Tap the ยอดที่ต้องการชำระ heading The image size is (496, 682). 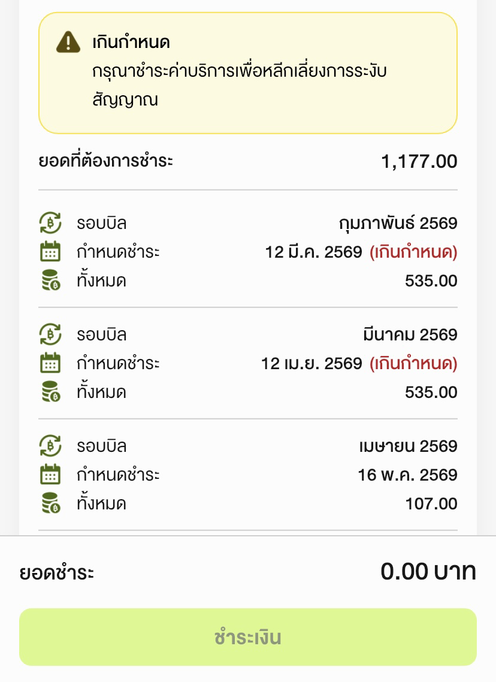click(105, 161)
